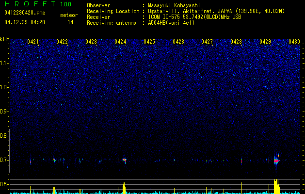
Task: Select the filename 0412290420.png
Action: pyautogui.click(x=25, y=13)
